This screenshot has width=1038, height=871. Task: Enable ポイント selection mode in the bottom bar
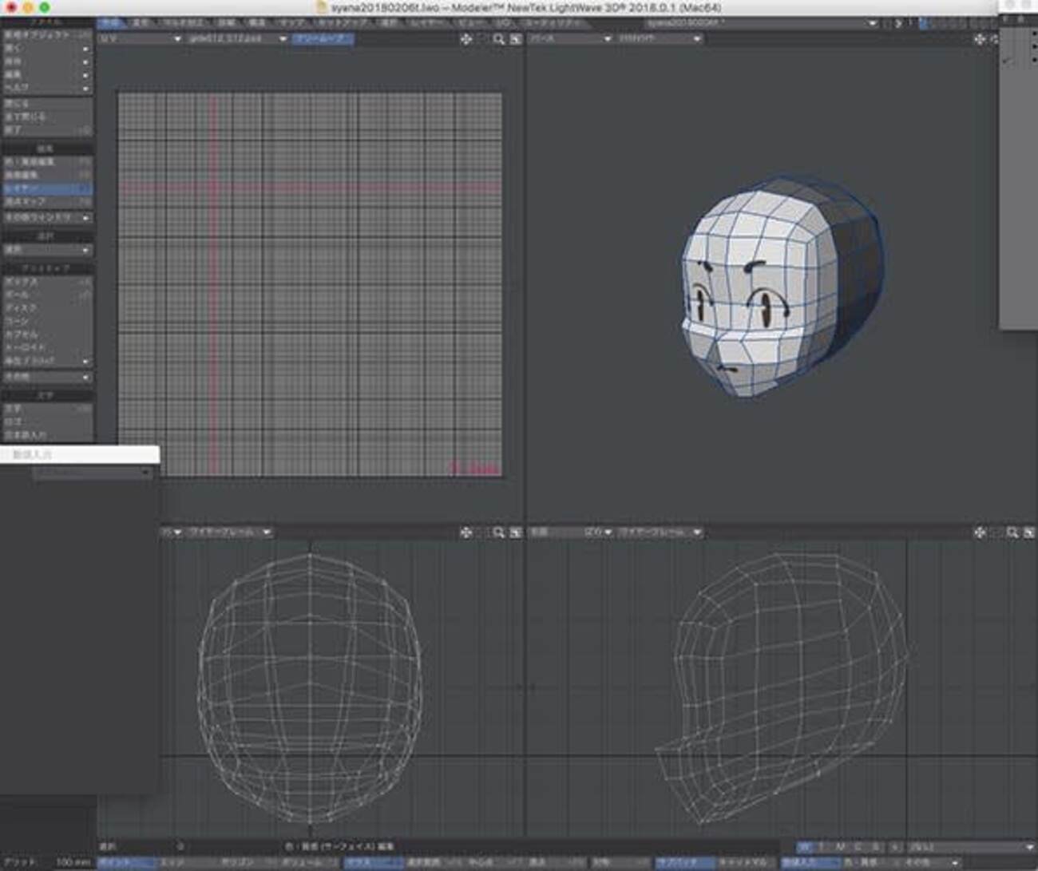pos(126,863)
